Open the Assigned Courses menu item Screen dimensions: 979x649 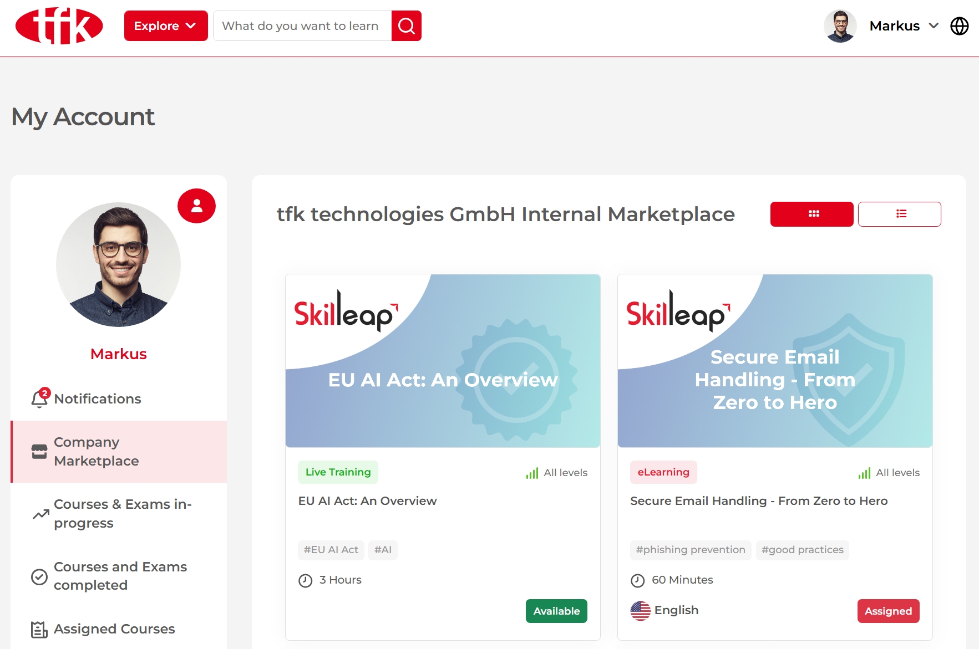(x=119, y=629)
